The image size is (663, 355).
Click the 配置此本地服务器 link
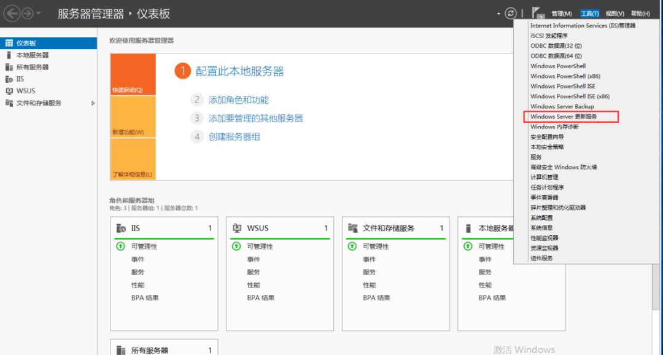(239, 71)
